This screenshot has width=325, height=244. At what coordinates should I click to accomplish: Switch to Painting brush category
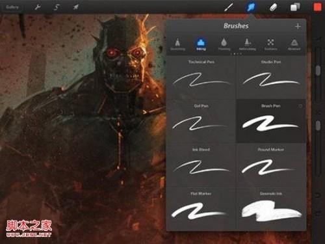[224, 44]
